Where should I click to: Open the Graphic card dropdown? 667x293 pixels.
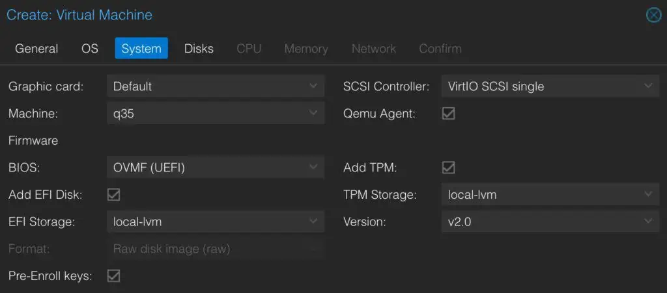pos(314,86)
